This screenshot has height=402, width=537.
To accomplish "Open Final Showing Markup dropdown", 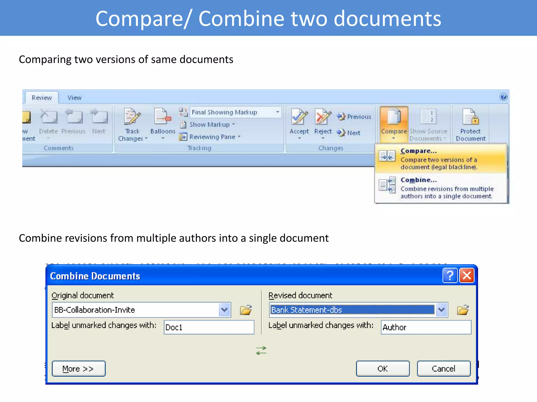I will tap(277, 112).
